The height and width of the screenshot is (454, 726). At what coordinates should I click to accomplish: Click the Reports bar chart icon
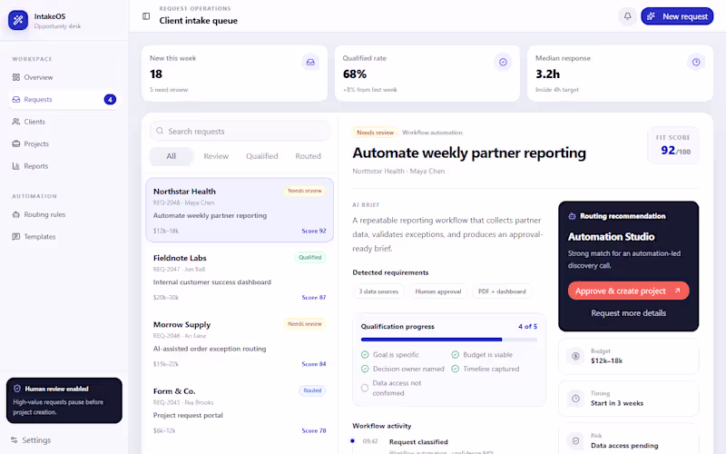[x=16, y=166]
